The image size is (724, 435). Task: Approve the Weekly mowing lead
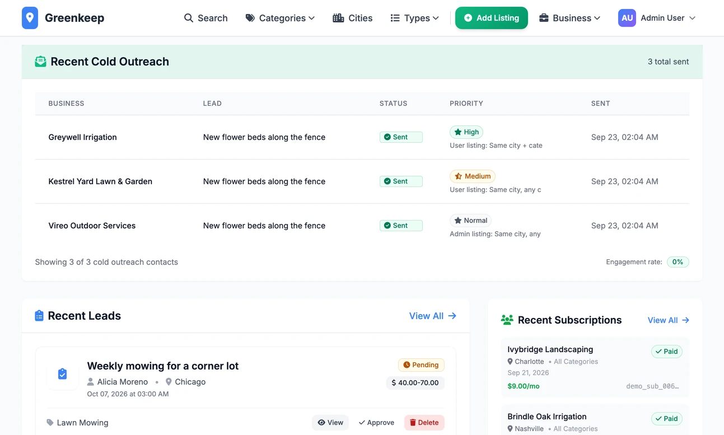[x=376, y=423]
